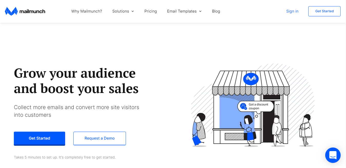This screenshot has width=346, height=168.
Task: Expand the Email Templates dropdown
Action: [184, 11]
